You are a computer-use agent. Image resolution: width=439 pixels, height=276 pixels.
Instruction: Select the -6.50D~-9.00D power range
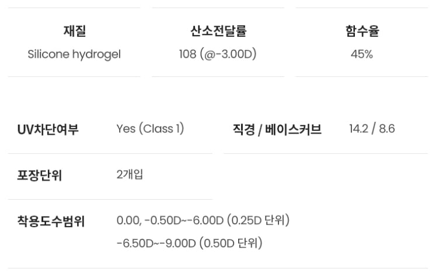156,243
